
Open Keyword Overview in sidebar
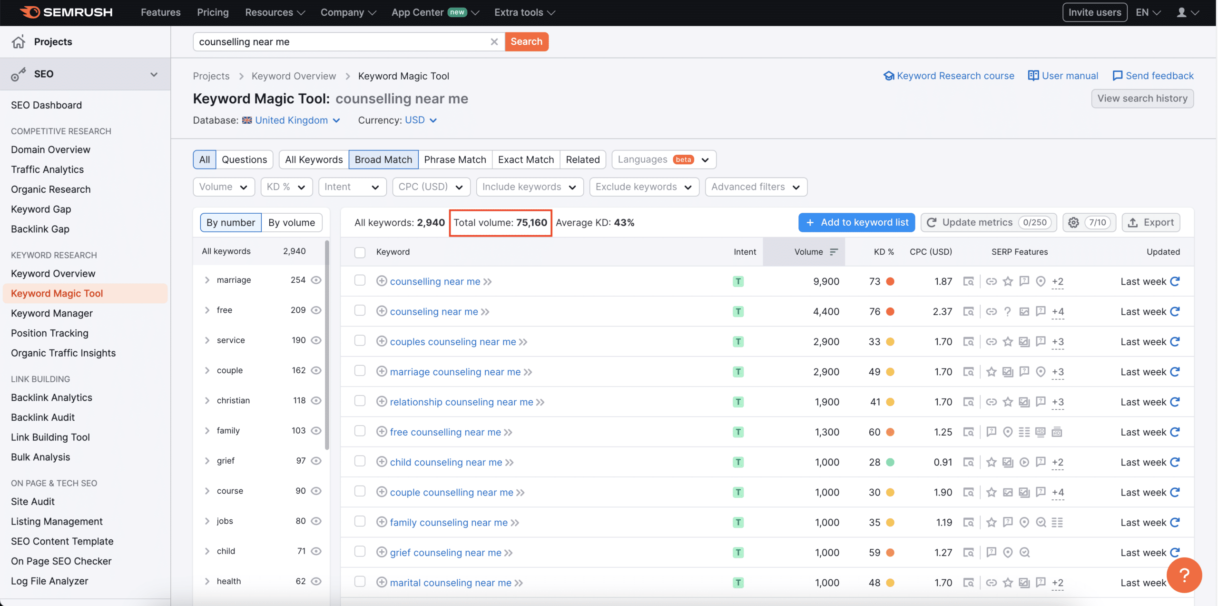click(53, 274)
